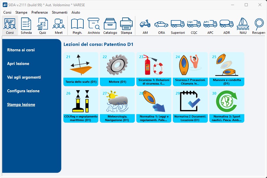This screenshot has height=178, width=267.
Task: Click Ritorna ai corsi
Action: 21,50
